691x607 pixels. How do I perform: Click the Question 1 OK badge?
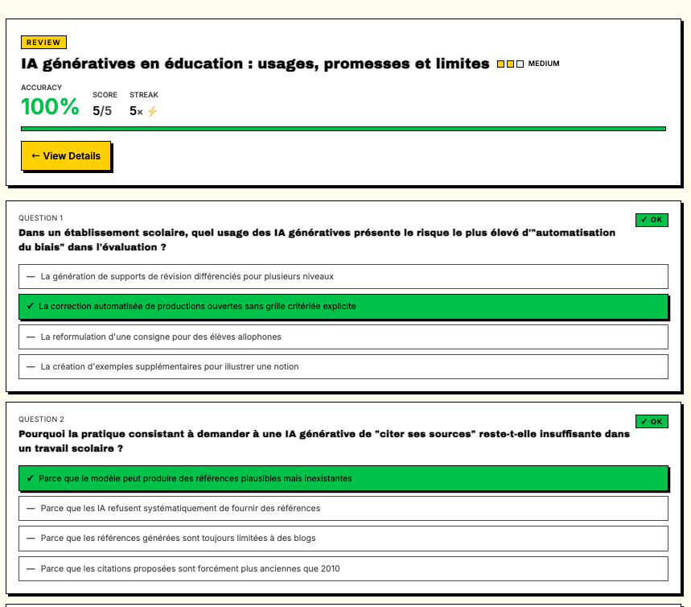point(651,220)
